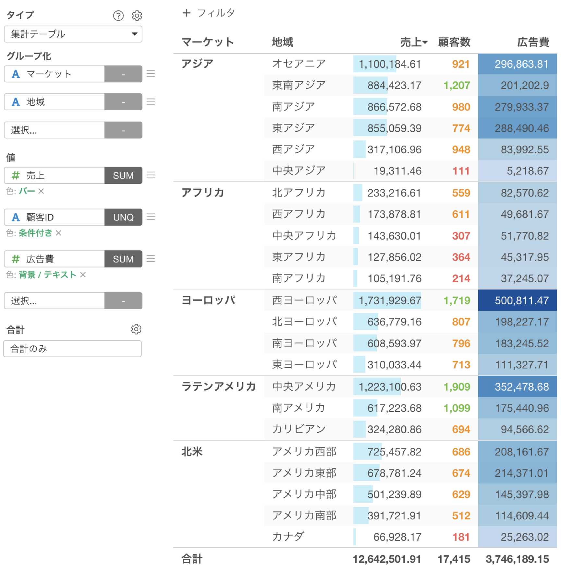Click the drag handle beside 広告費 value
586x579 pixels.
coord(151,259)
